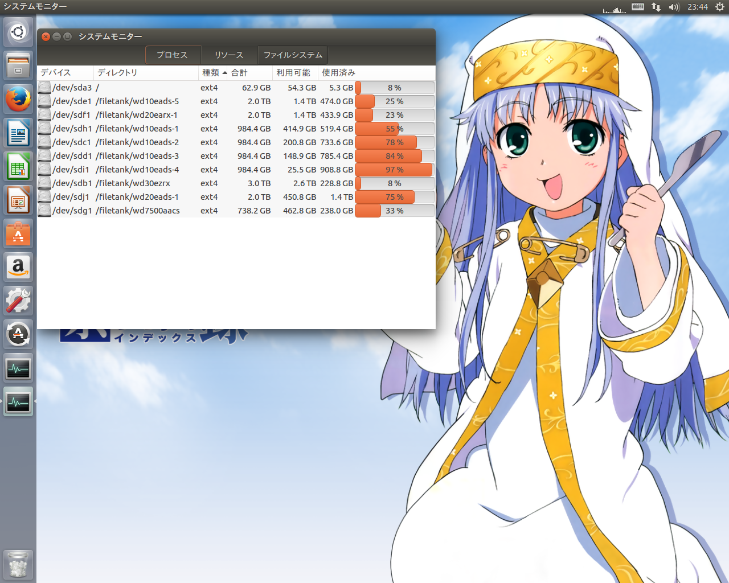Sort by the デバイス column header
The width and height of the screenshot is (729, 583).
tap(65, 73)
